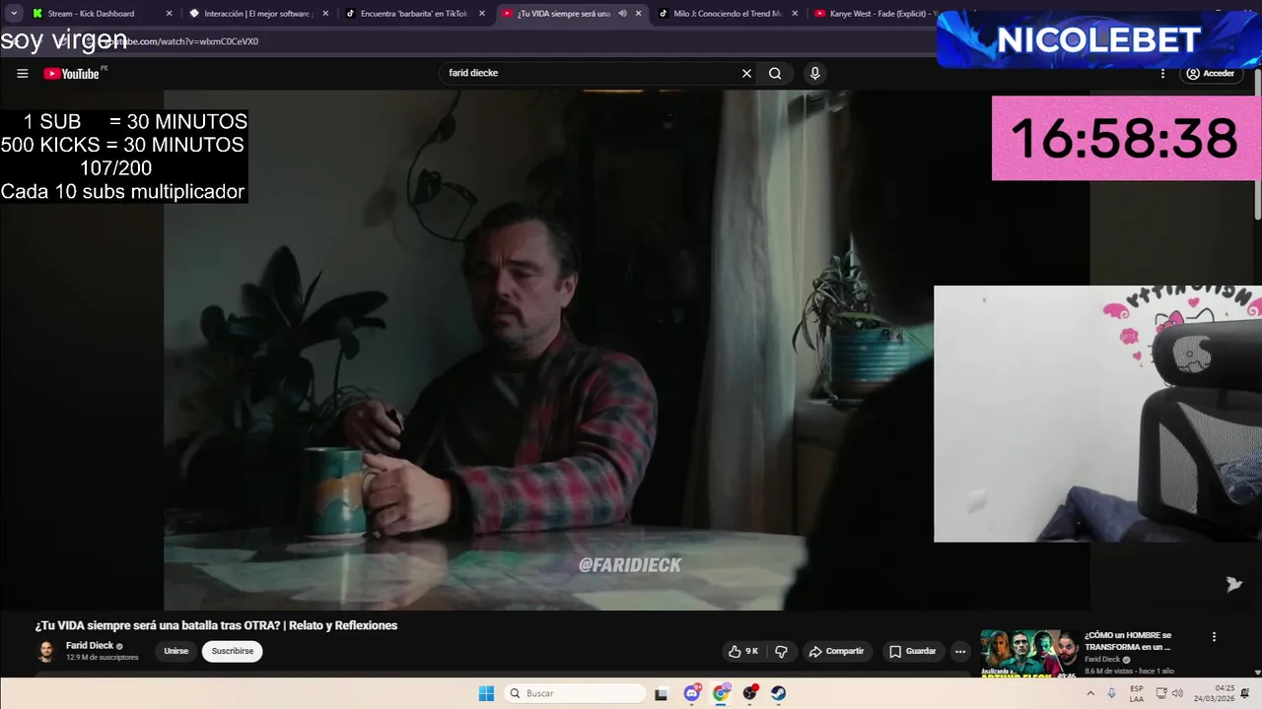Open volume control in system tray
This screenshot has width=1262, height=709.
[x=1177, y=693]
